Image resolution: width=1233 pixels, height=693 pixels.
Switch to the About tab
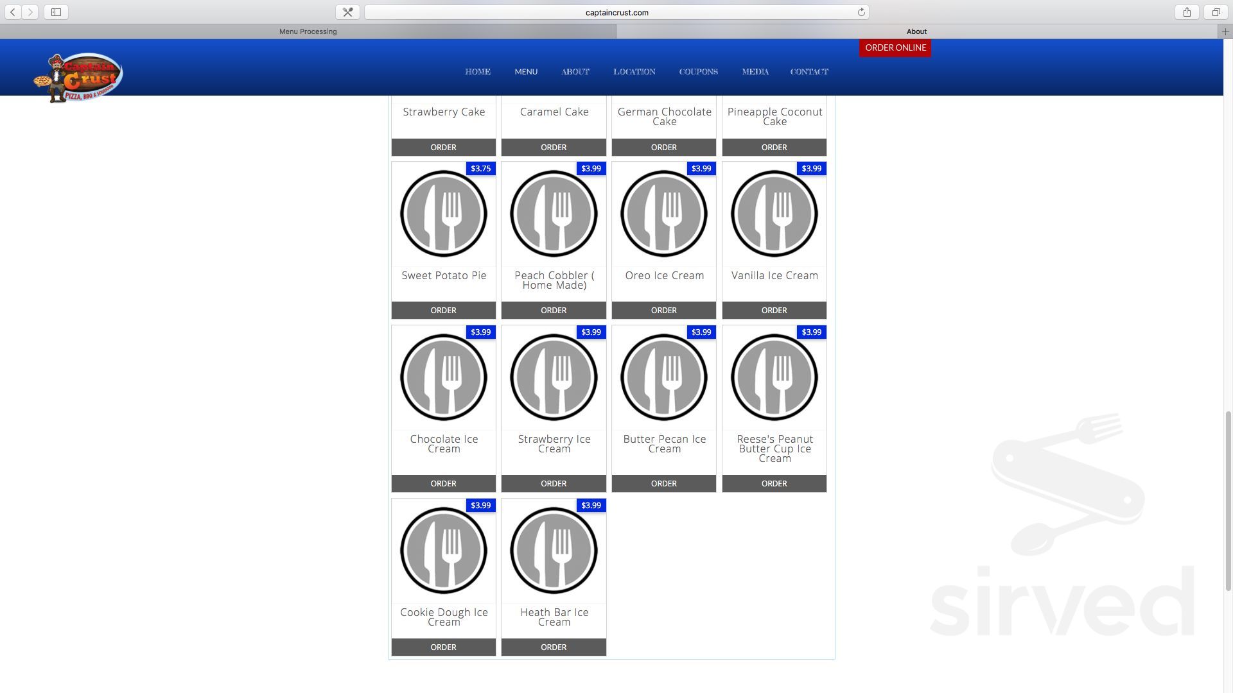[x=916, y=31]
